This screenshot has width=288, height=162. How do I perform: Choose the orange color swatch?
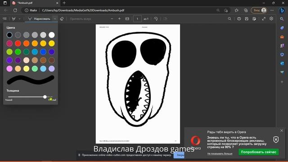(26, 43)
